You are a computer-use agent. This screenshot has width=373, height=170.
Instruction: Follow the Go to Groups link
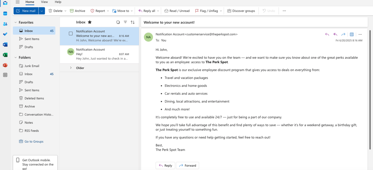pyautogui.click(x=34, y=141)
